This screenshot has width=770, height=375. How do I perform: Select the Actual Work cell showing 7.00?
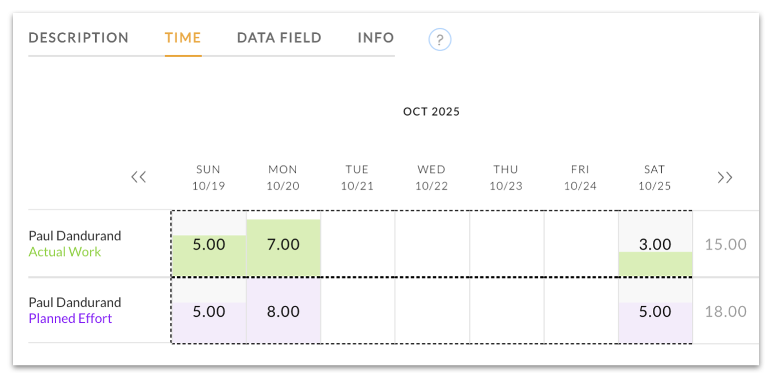click(x=283, y=244)
